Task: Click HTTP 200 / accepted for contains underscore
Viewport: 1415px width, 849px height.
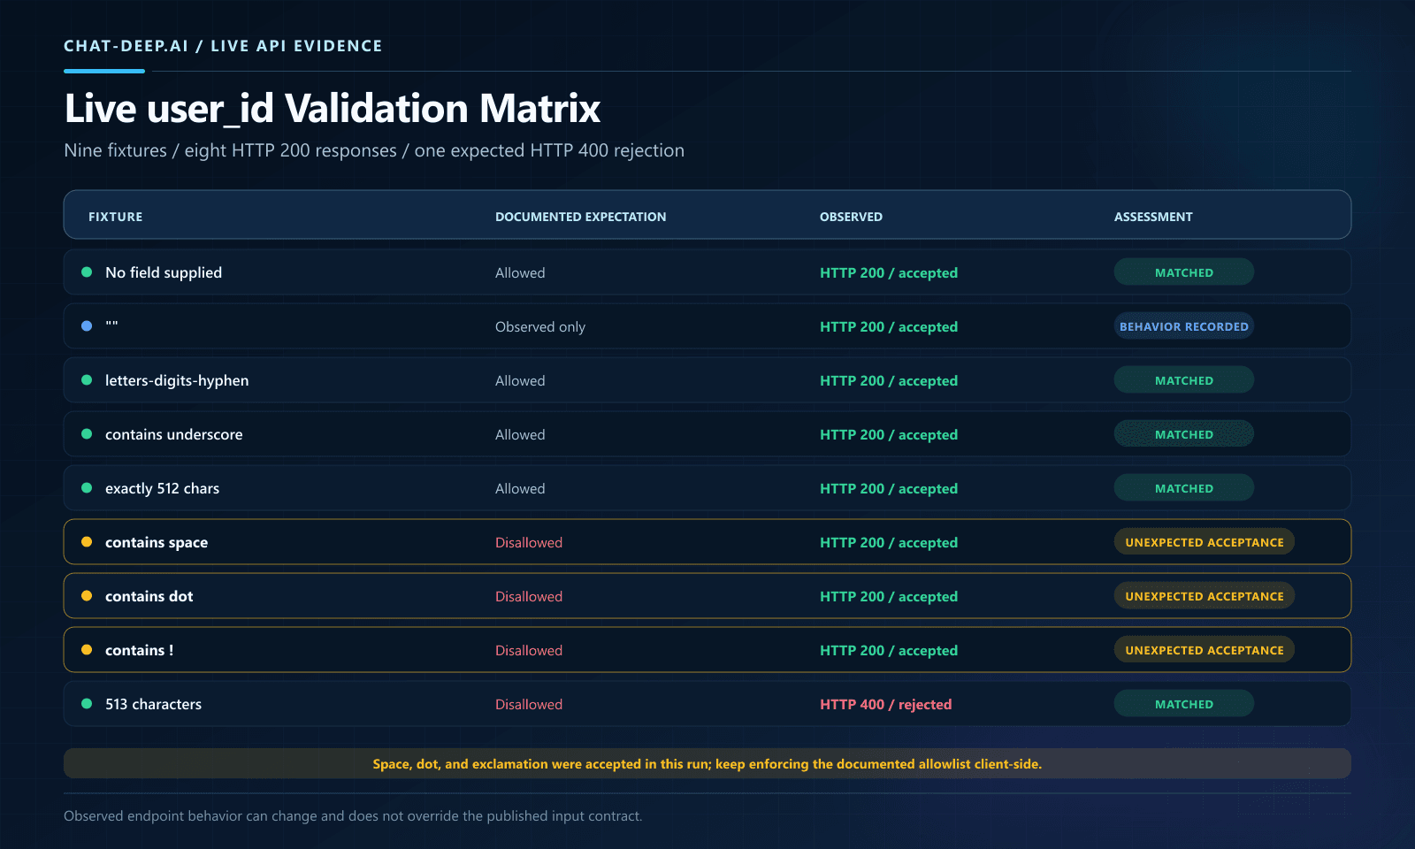Action: (x=889, y=434)
